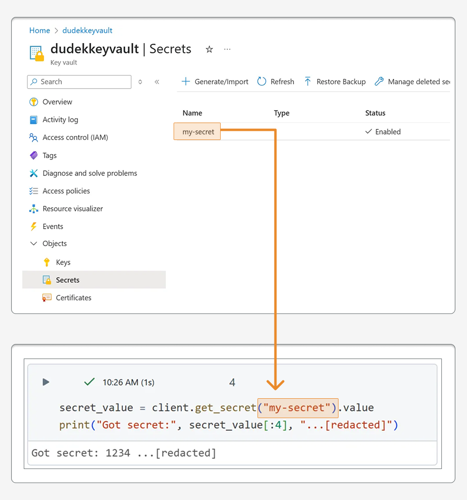Collapse the sidebar with double chevron
The height and width of the screenshot is (500, 467).
157,82
